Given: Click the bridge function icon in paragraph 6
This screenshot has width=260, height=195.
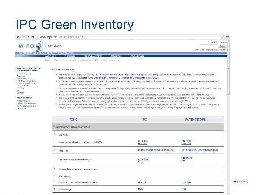Looking at the screenshot, I should (x=190, y=108).
